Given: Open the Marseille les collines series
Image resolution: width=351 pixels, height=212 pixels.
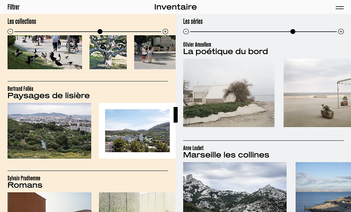Looking at the screenshot, I should tap(226, 155).
